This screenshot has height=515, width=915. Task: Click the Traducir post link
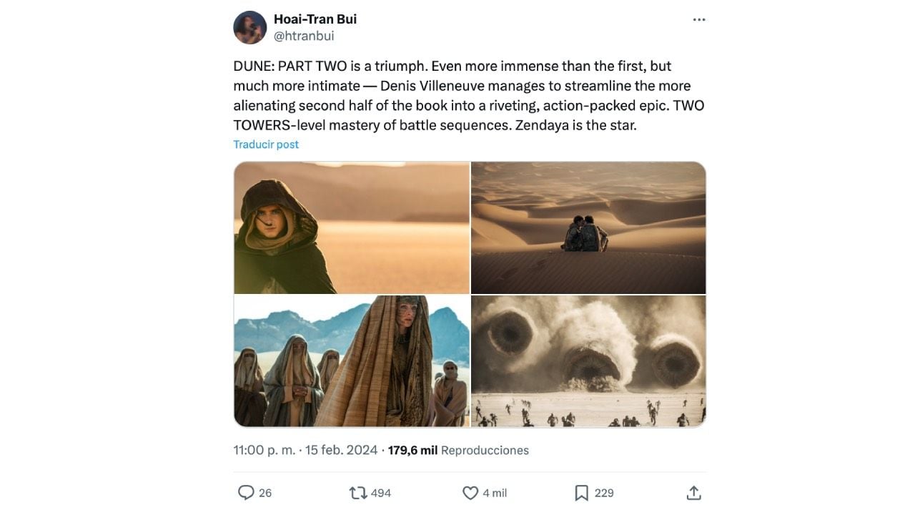pos(266,144)
